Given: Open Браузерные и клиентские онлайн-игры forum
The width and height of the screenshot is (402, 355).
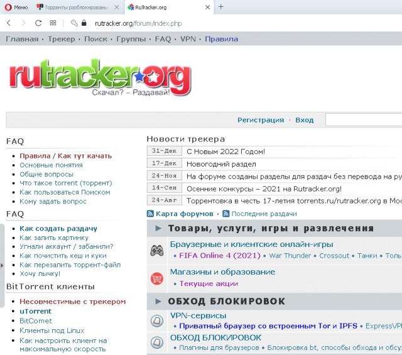Looking at the screenshot, I should point(251,244).
